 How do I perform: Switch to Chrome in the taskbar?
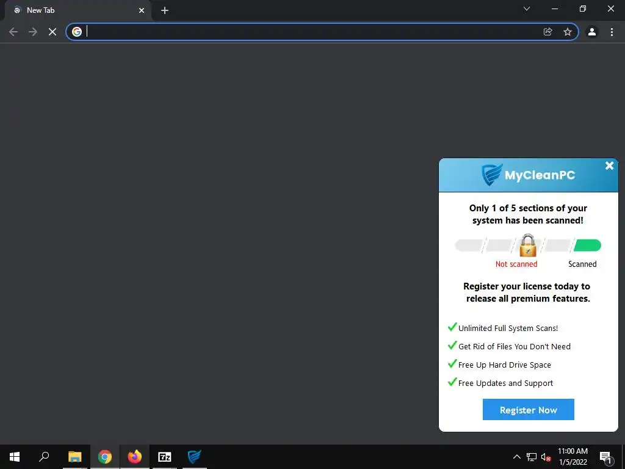105,457
